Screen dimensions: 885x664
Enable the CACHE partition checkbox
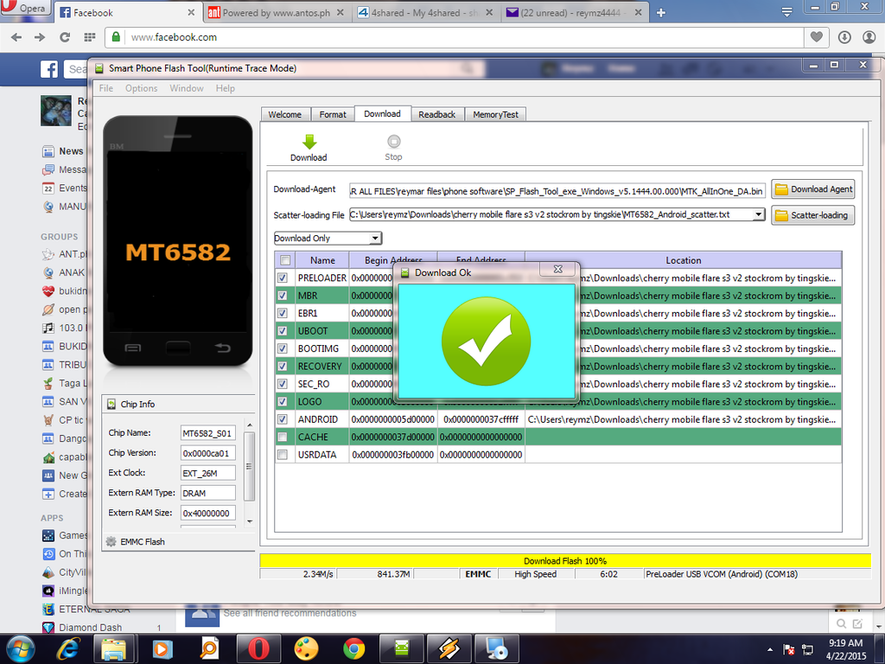tap(283, 437)
